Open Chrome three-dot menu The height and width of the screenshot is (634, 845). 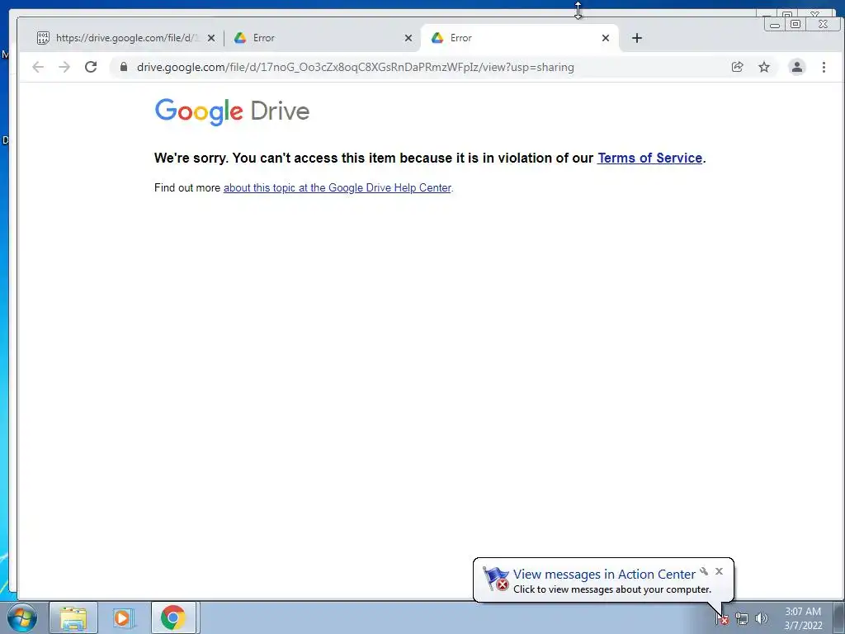[x=824, y=67]
